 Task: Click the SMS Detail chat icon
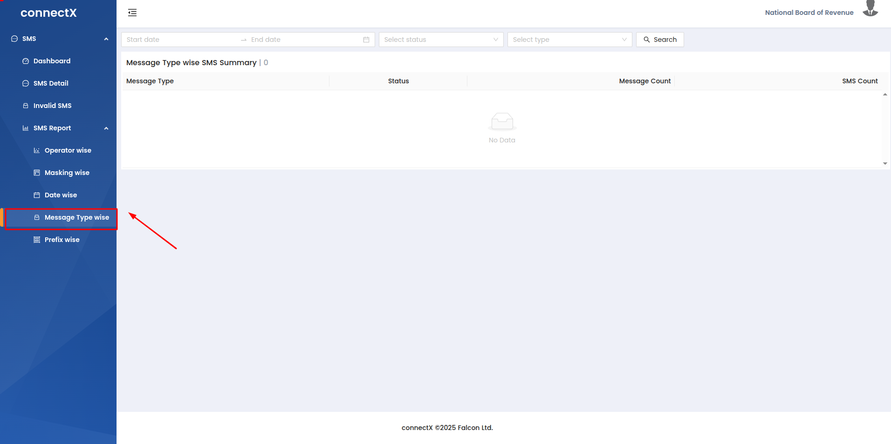[26, 83]
